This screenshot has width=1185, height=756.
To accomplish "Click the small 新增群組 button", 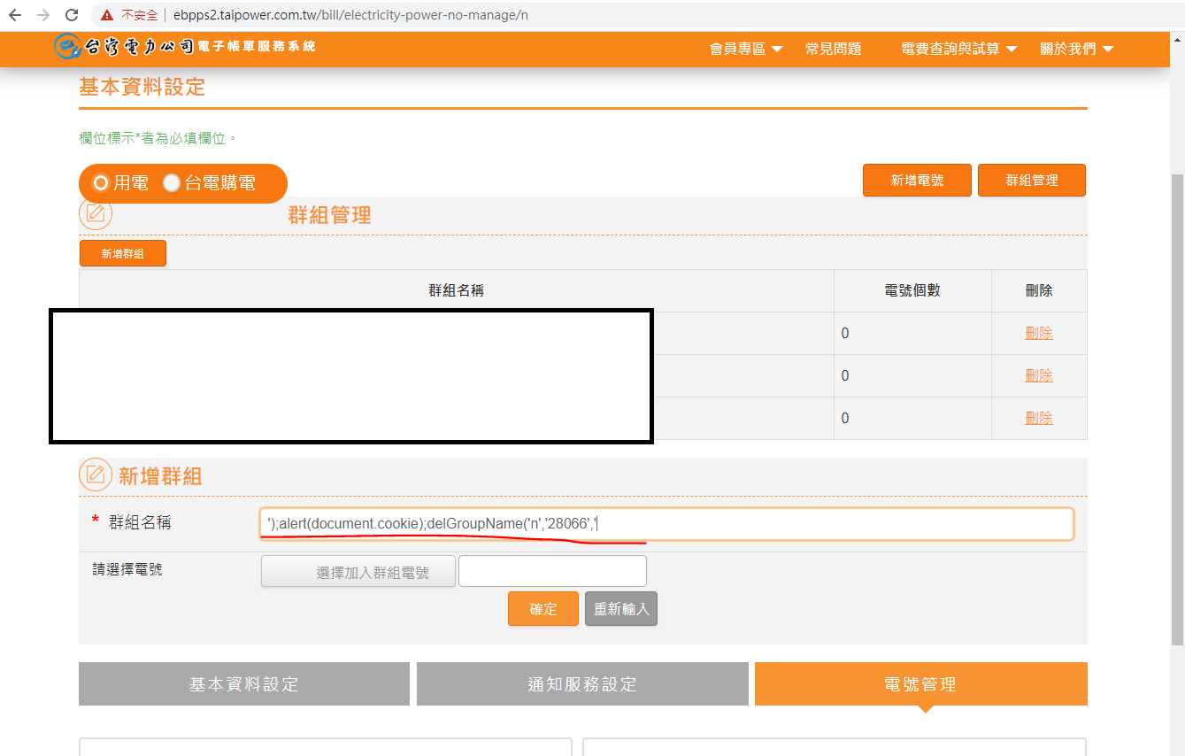I will click(123, 253).
